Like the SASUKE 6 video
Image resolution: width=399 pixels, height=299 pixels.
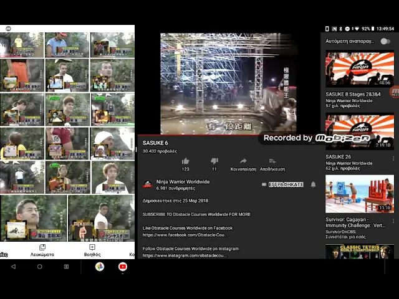pos(186,161)
